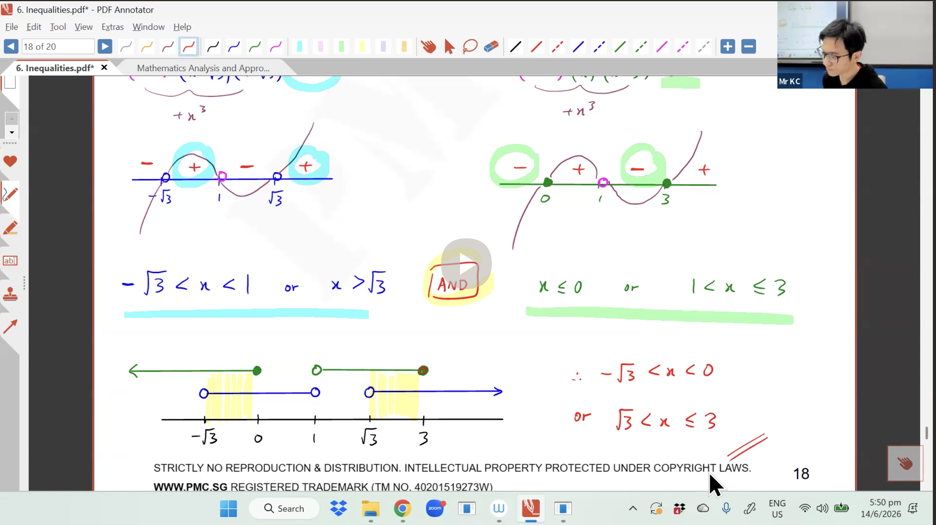Open the Help menu
The image size is (936, 525).
[182, 27]
